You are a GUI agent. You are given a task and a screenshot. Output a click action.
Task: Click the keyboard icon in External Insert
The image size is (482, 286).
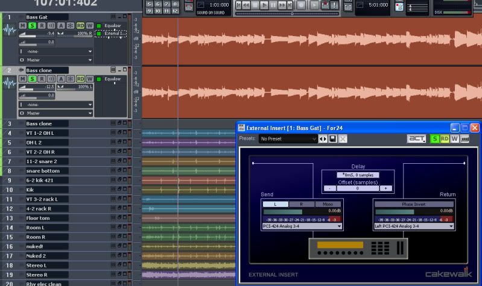[465, 139]
